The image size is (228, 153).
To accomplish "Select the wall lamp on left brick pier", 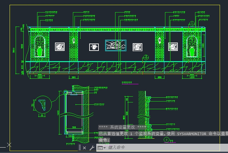I will click(74, 41).
